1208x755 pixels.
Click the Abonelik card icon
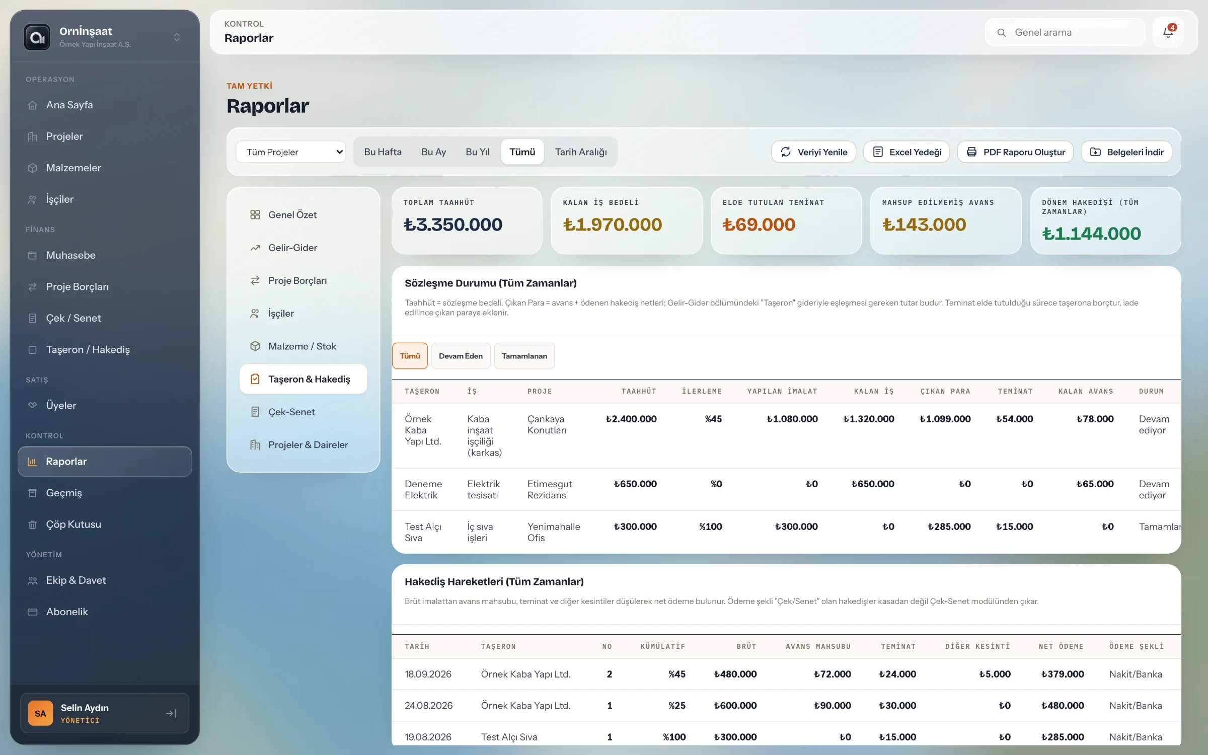coord(33,612)
